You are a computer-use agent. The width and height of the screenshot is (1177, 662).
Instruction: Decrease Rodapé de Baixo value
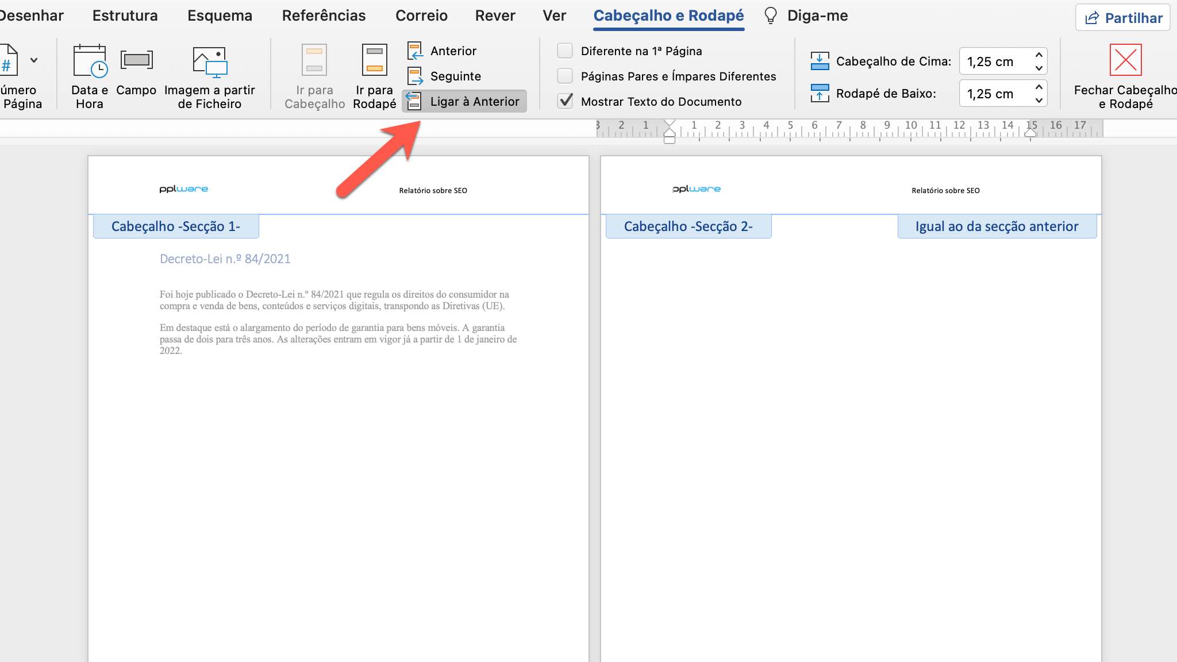1038,100
